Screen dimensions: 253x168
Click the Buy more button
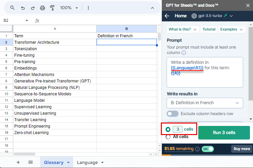point(242,149)
